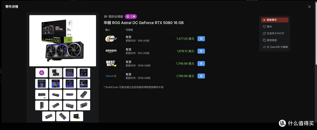
Task: Choose 移除零件 to remove the part
Action: (x=274, y=20)
